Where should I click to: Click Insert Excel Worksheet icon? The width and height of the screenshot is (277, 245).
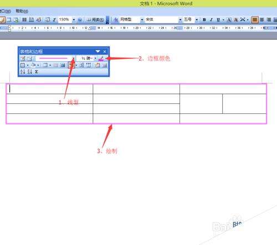coord(16,19)
